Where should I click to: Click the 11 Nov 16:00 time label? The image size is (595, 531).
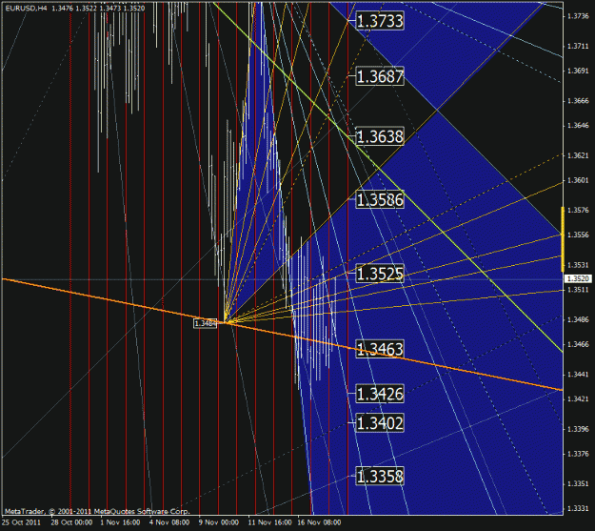(x=270, y=522)
